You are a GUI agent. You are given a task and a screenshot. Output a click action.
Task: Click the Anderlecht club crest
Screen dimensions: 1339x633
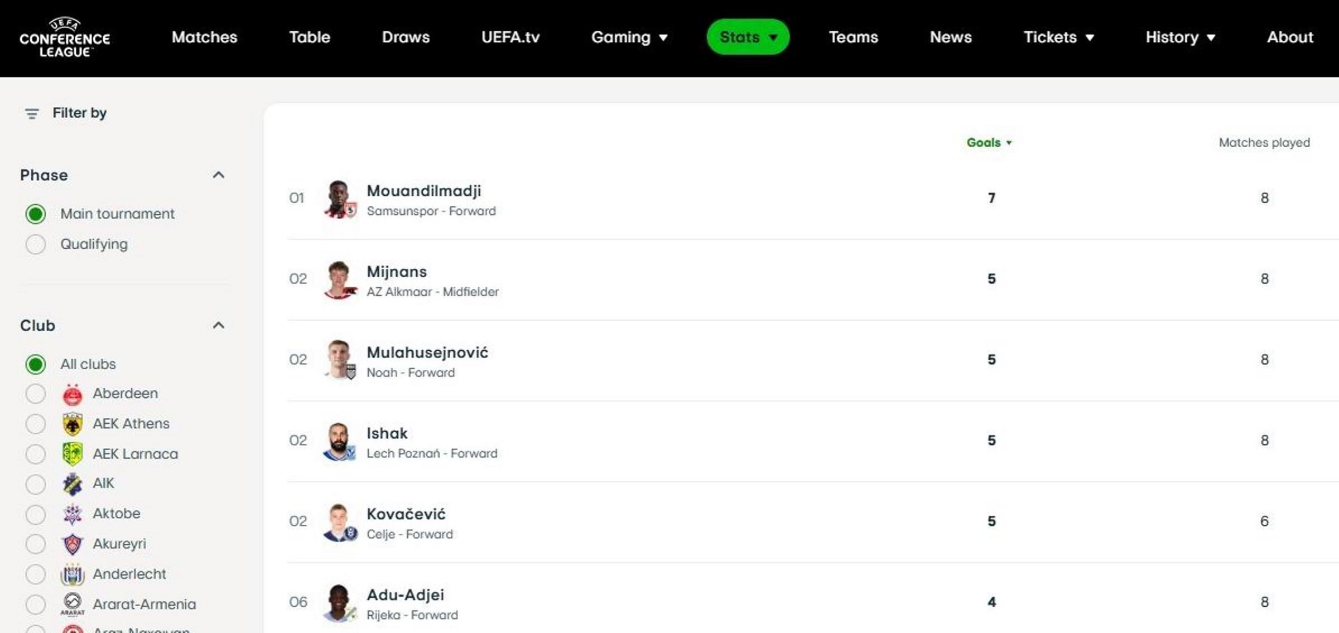point(73,574)
